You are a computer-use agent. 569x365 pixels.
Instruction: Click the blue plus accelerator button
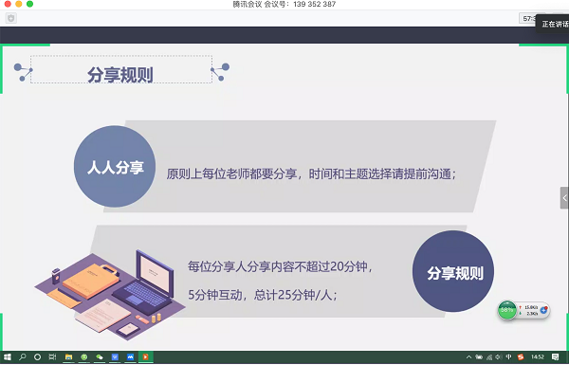543,310
